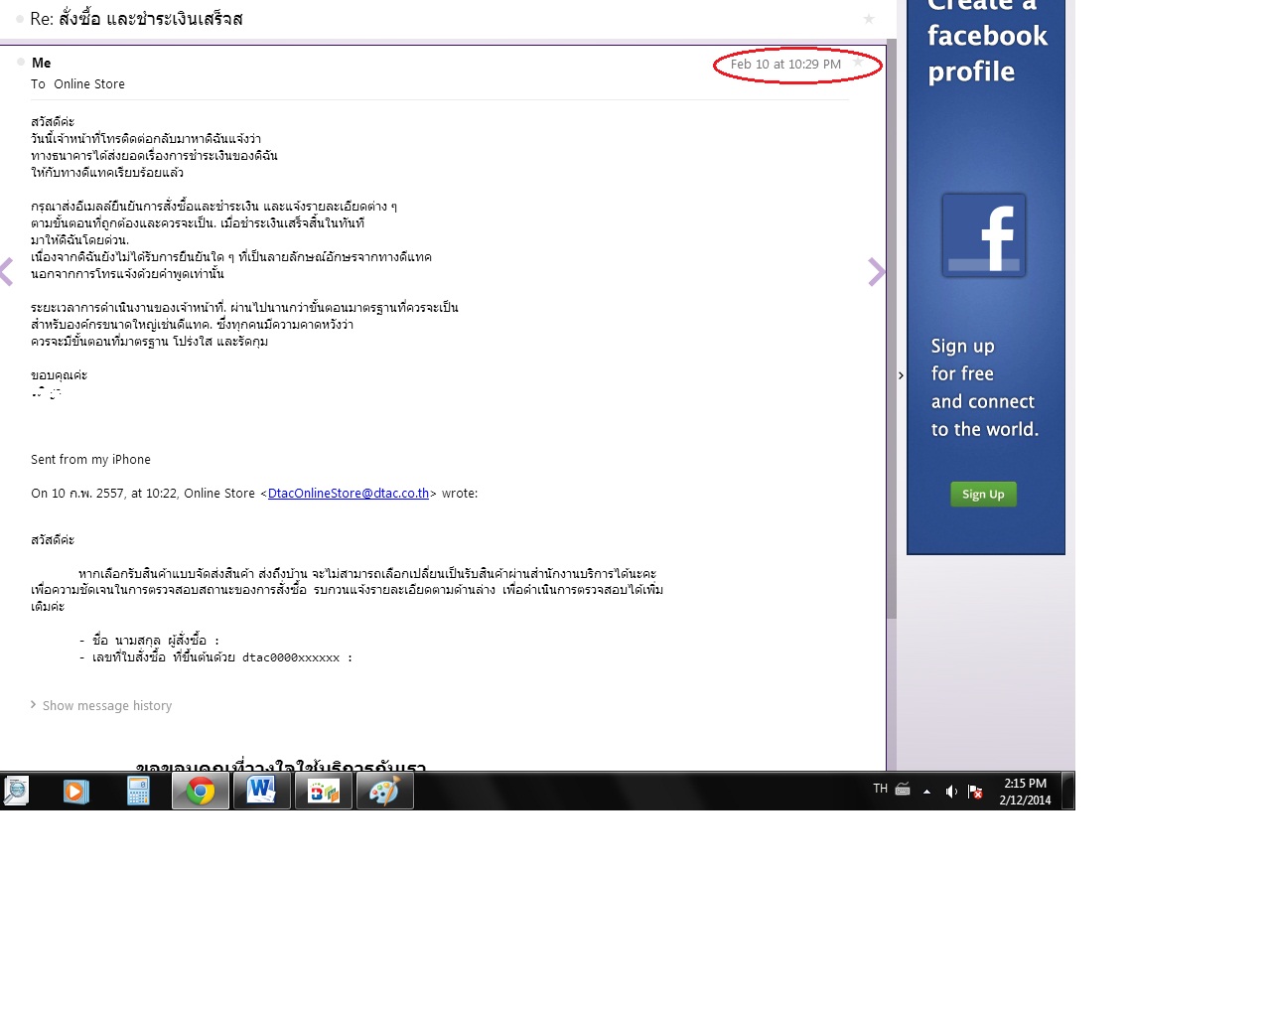Screen dimensions: 1271x1017
Task: Click 'Create a facebook profile' ad heading
Action: (x=985, y=42)
